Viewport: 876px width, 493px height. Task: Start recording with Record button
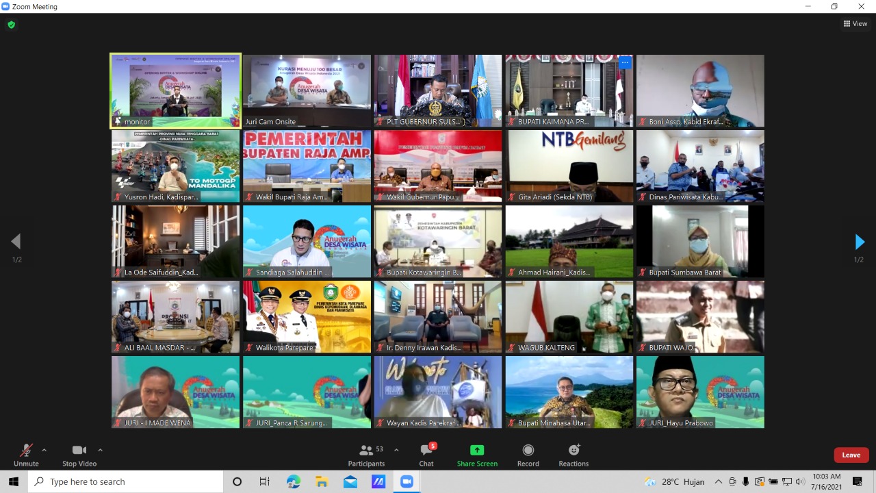pos(528,455)
